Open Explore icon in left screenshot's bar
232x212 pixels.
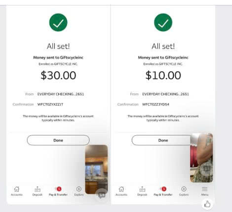[79, 191]
